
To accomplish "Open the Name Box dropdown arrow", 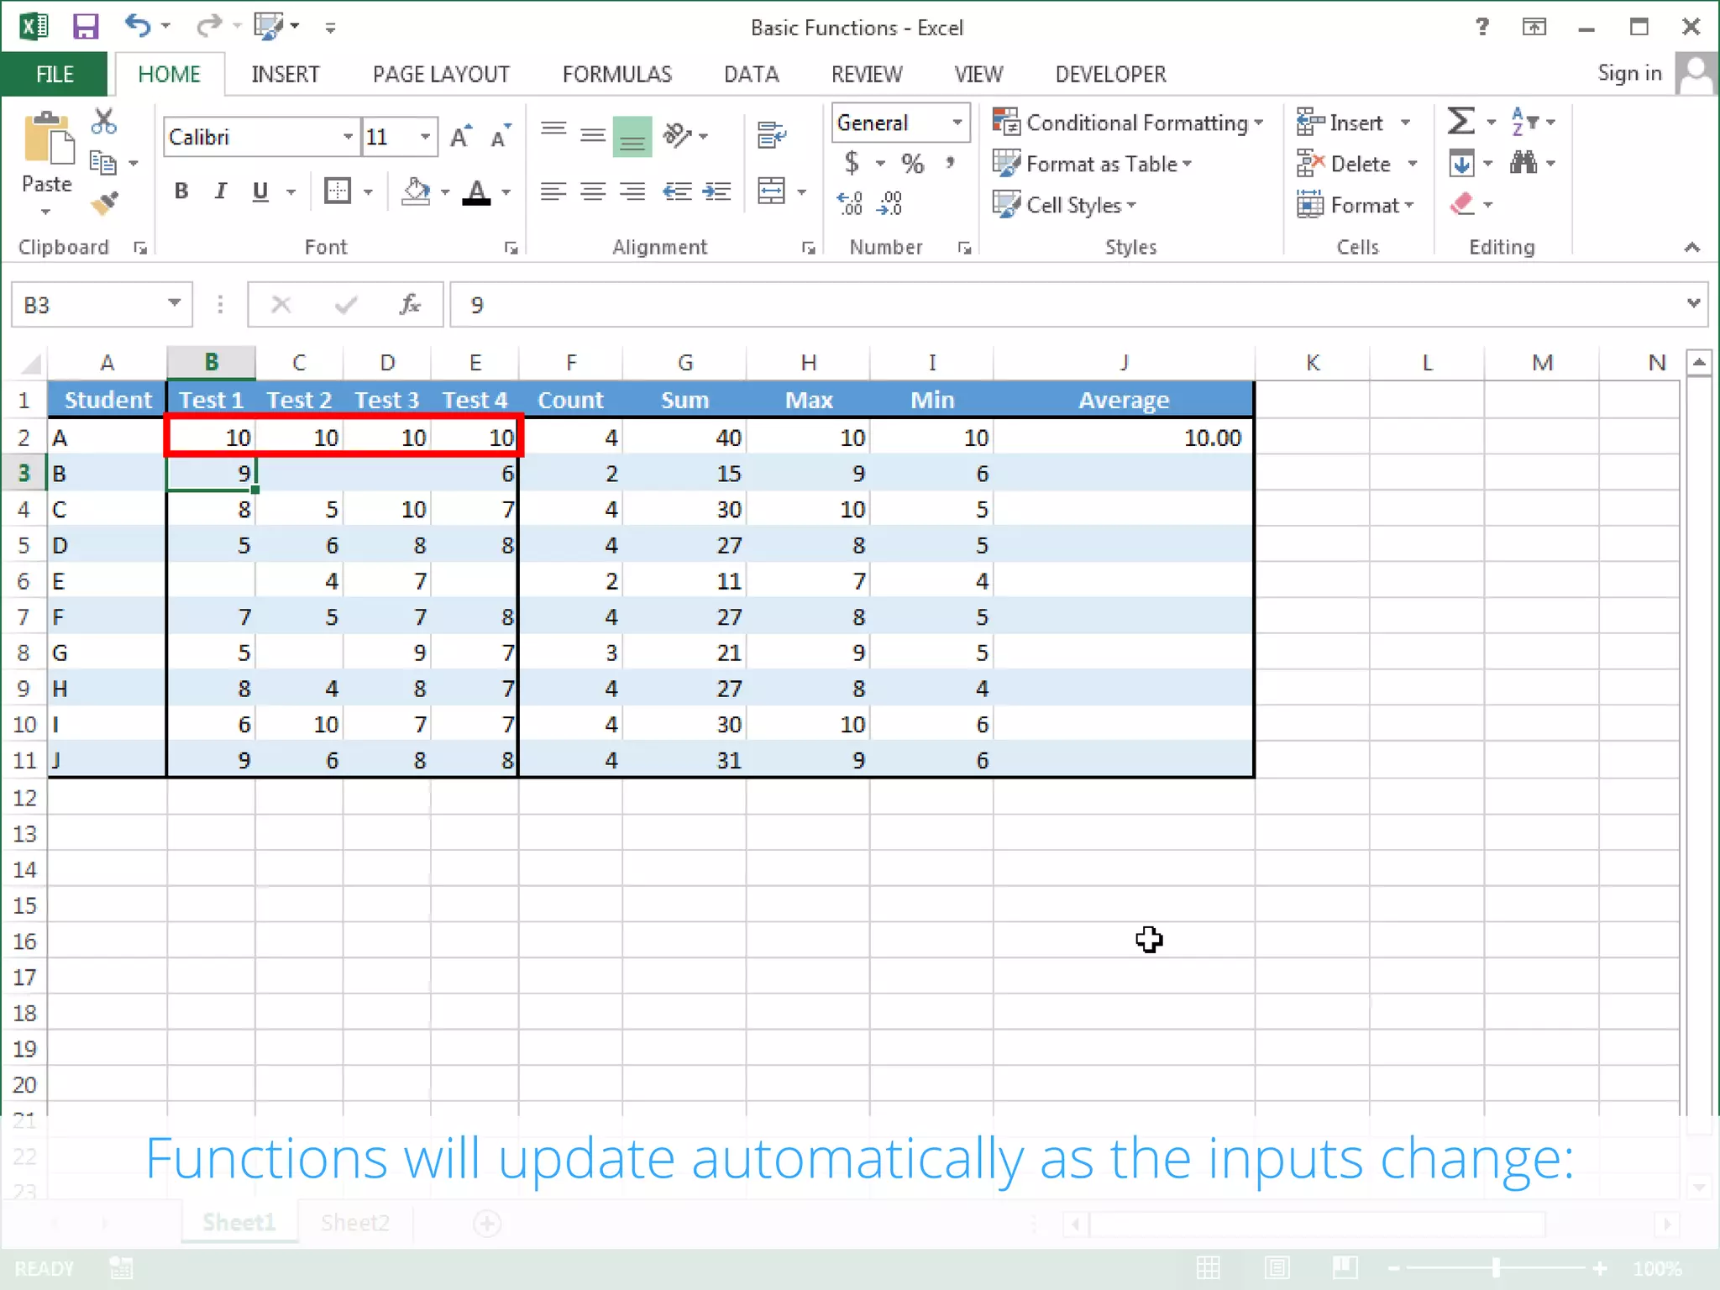I will pos(174,302).
